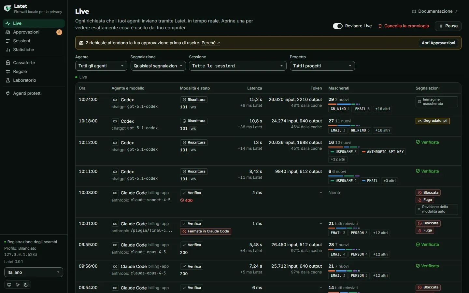Click the trash icon beside Cancella la cronologia

click(380, 26)
